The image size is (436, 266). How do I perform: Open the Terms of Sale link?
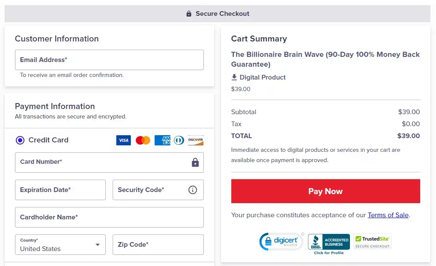(x=388, y=215)
